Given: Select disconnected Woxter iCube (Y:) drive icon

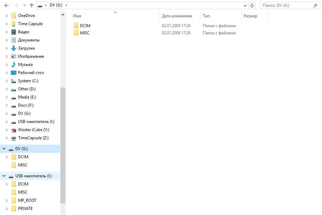Looking at the screenshot, I should point(14,130).
